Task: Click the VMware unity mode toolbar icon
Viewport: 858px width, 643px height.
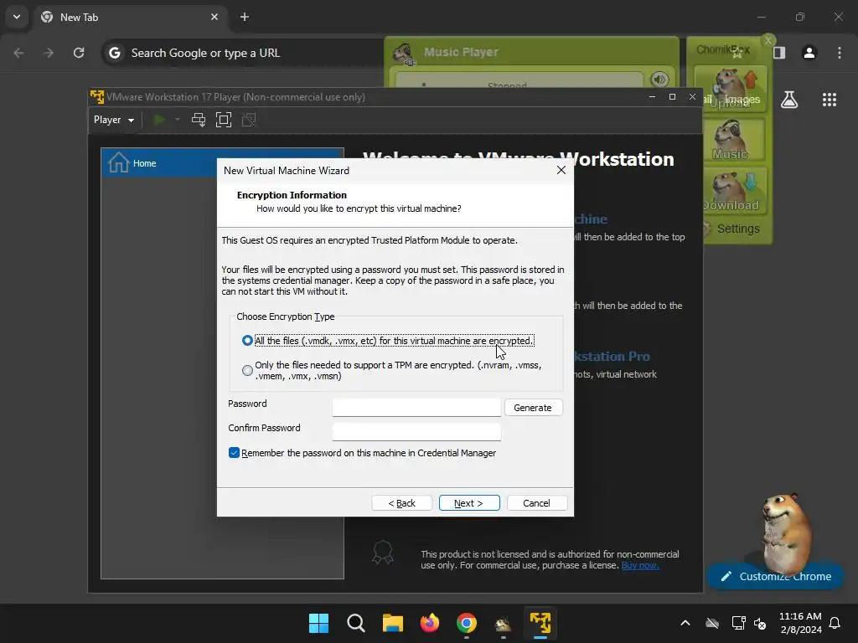Action: (249, 119)
